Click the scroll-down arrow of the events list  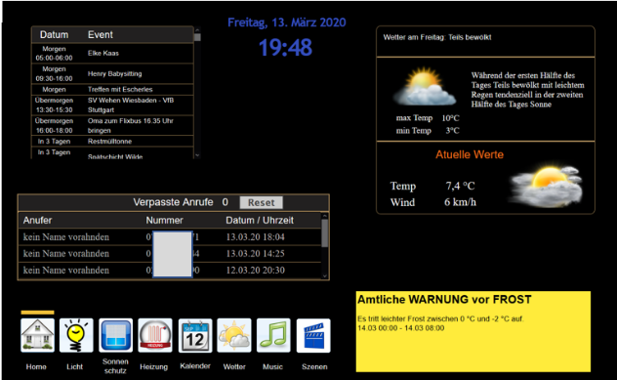(x=197, y=155)
